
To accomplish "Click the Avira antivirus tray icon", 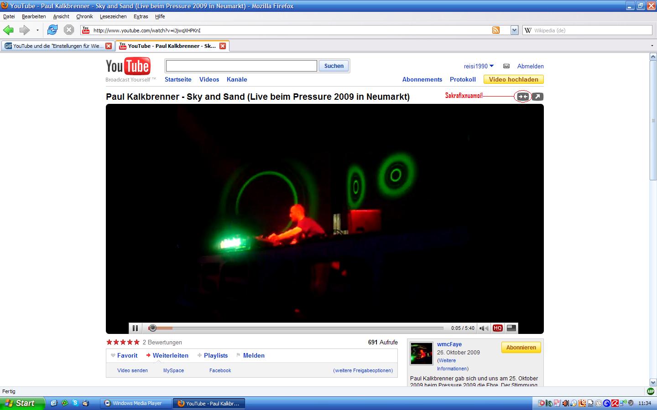I will [615, 403].
